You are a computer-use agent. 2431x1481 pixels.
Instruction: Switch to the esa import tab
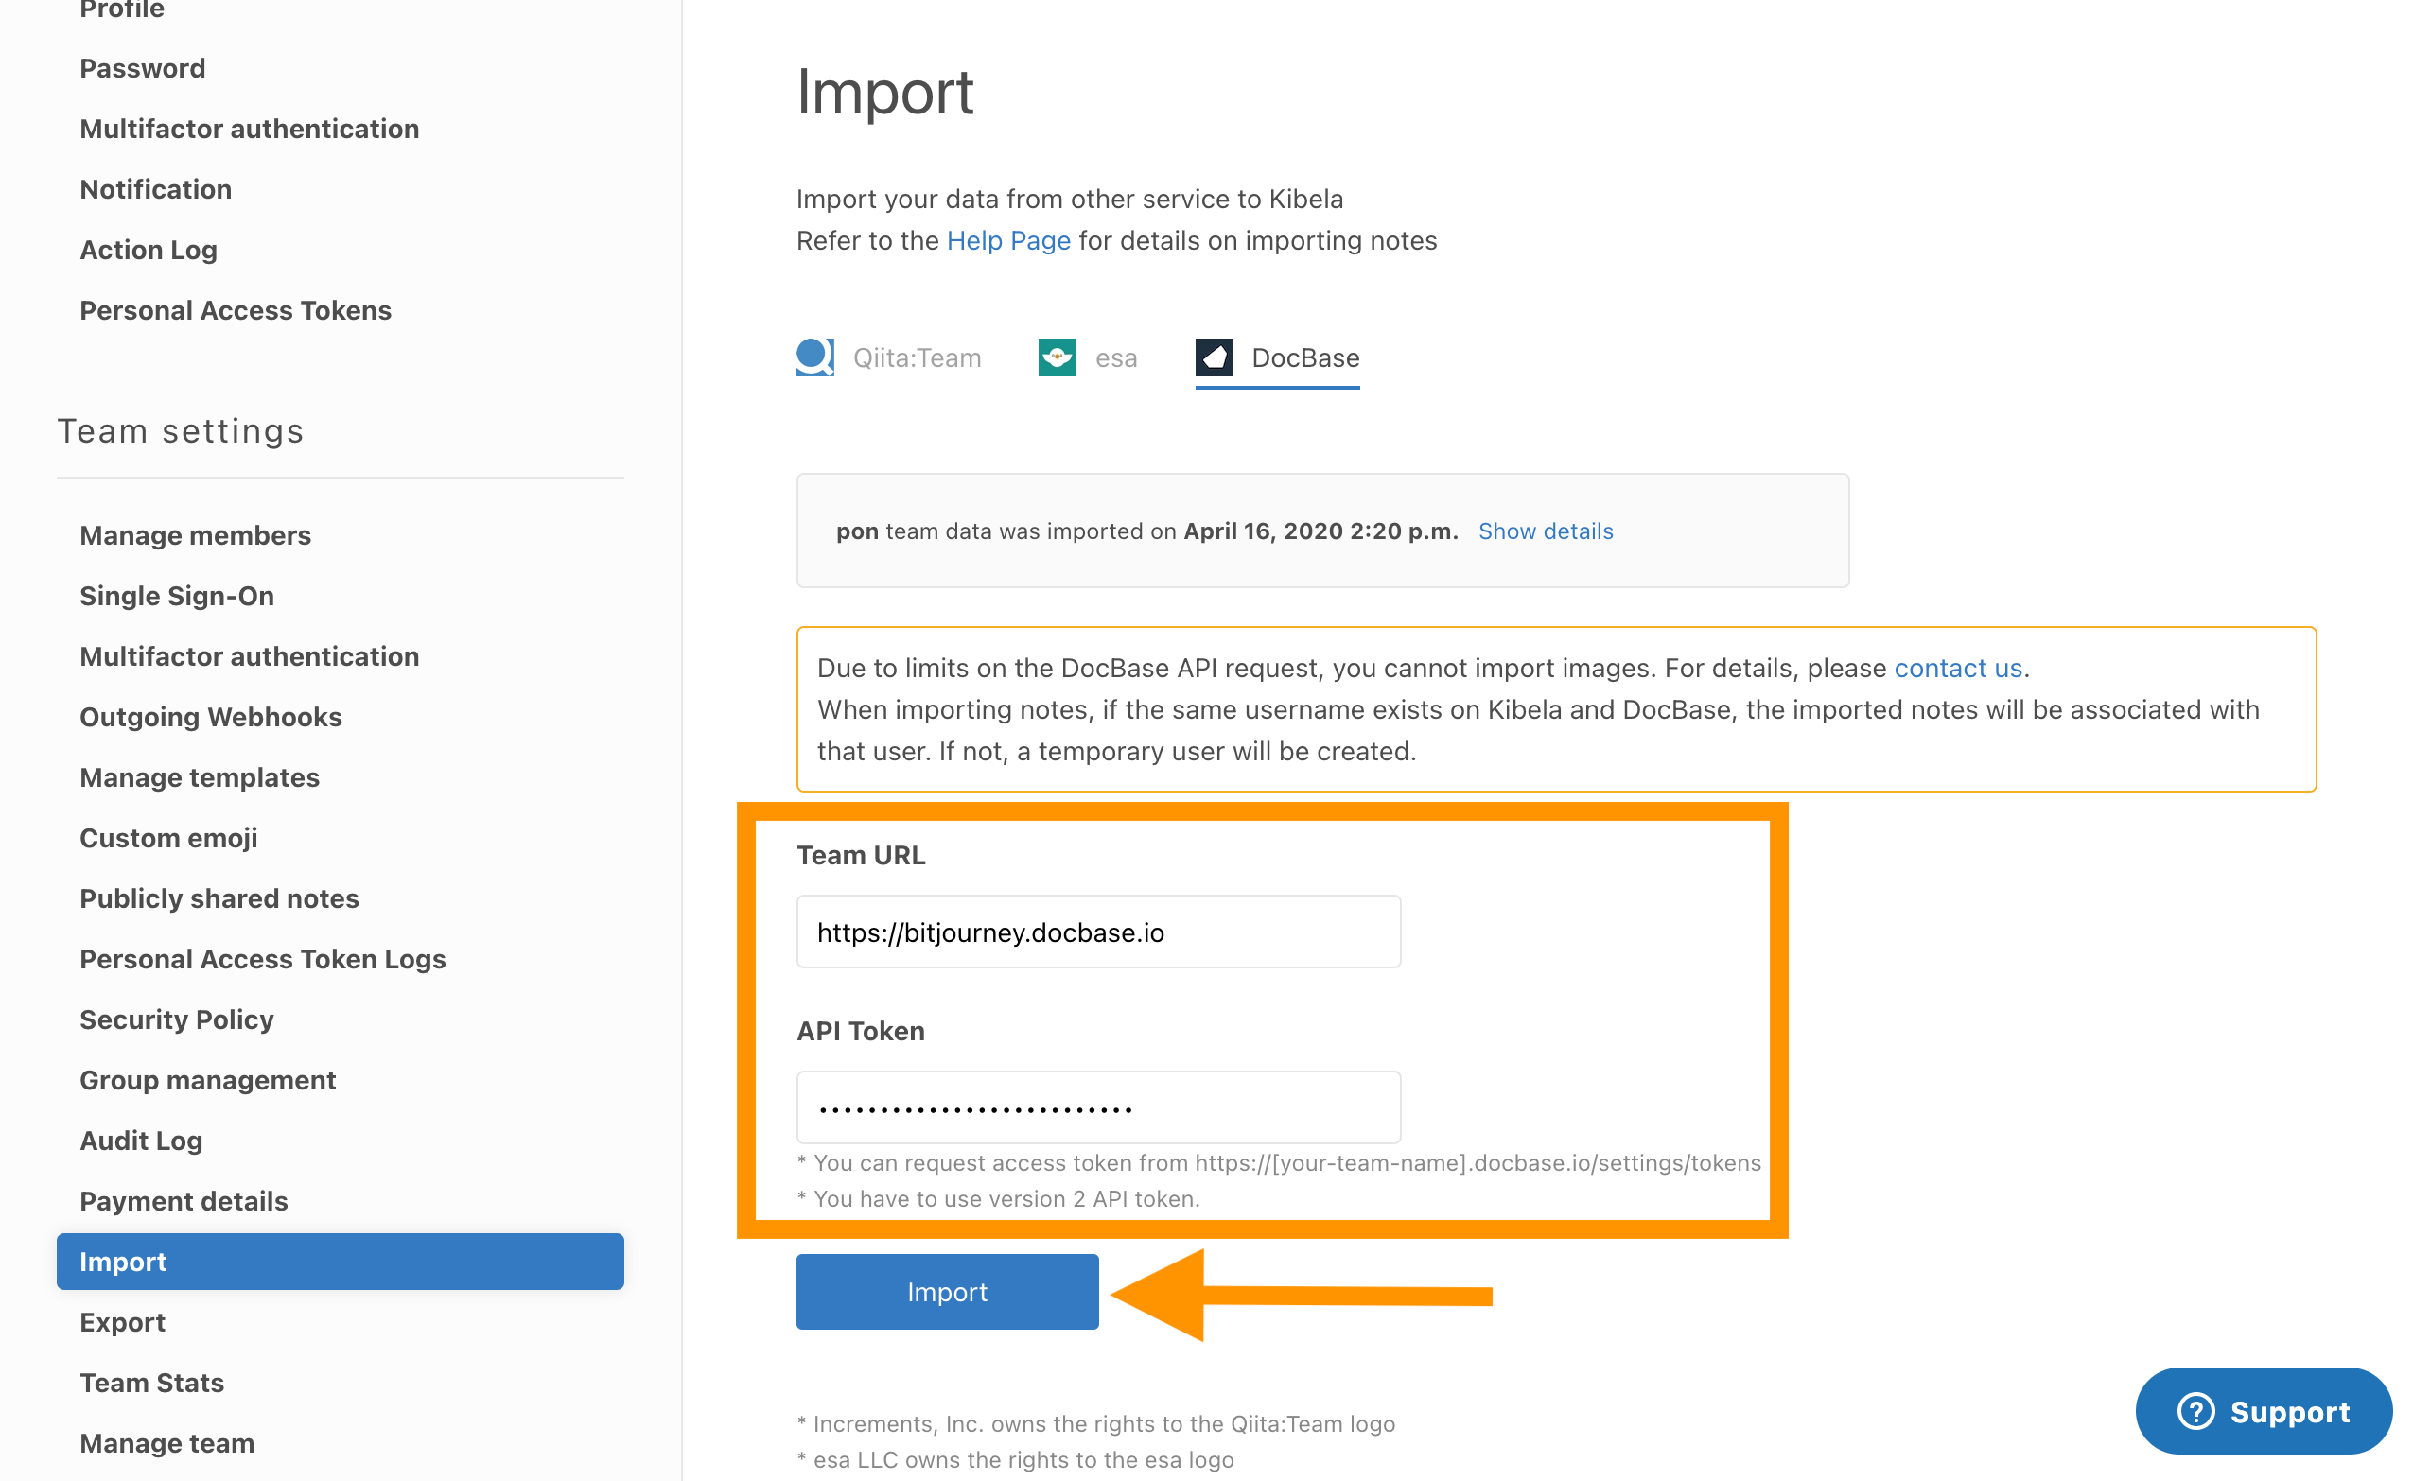(x=1115, y=357)
